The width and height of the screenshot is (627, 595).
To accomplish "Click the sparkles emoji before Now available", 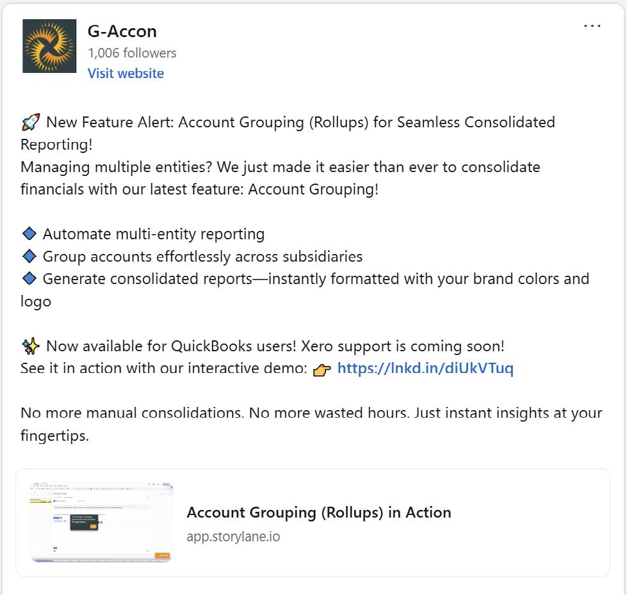I will [30, 346].
